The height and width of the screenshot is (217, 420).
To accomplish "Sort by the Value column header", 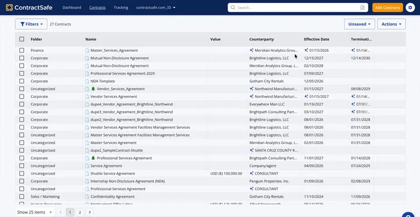I will click(x=215, y=39).
